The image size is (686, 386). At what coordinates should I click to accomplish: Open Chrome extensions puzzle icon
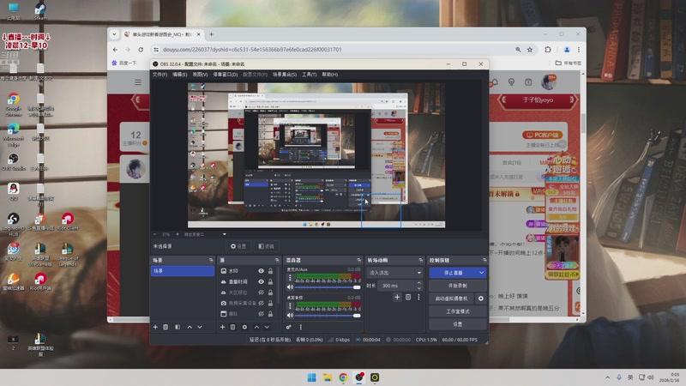[x=548, y=50]
